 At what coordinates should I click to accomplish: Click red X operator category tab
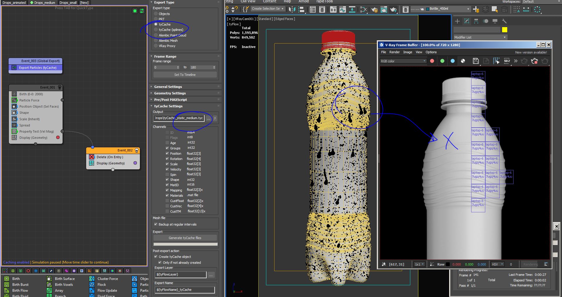coord(28,271)
